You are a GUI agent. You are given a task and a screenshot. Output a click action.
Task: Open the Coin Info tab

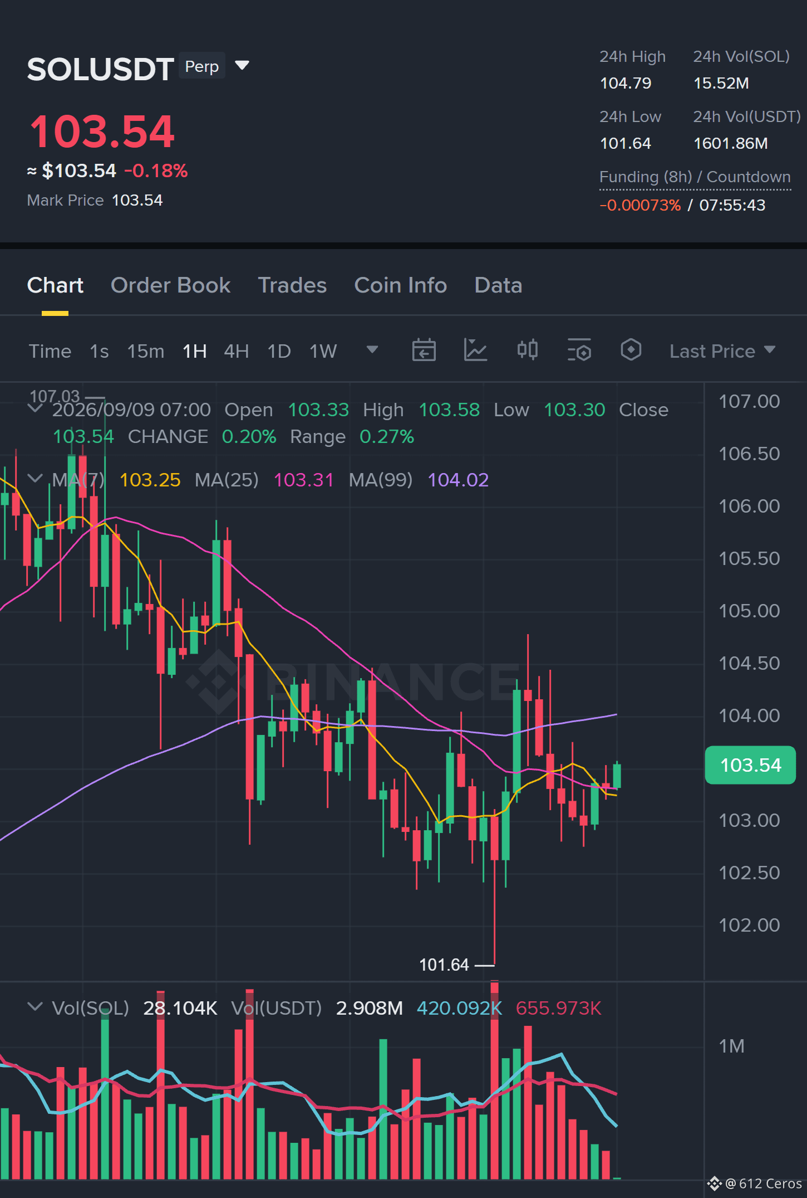(401, 285)
